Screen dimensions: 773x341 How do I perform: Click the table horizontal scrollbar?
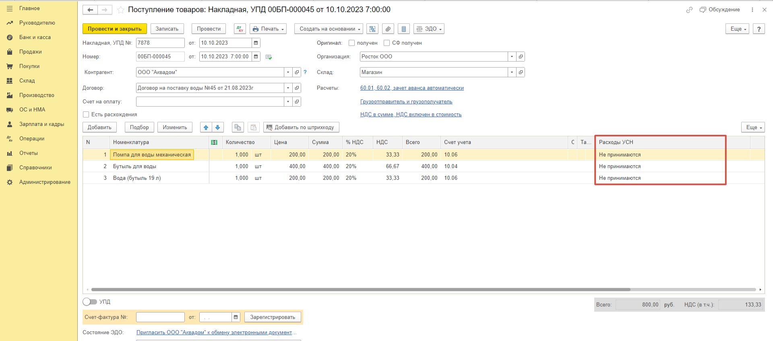[x=361, y=290]
